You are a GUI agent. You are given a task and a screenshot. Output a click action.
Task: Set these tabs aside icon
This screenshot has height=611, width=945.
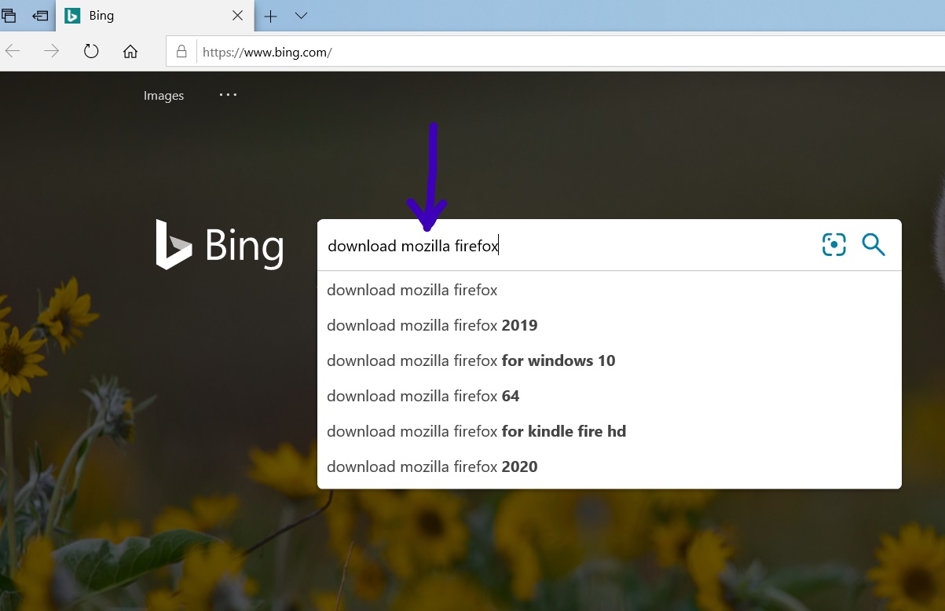(39, 16)
